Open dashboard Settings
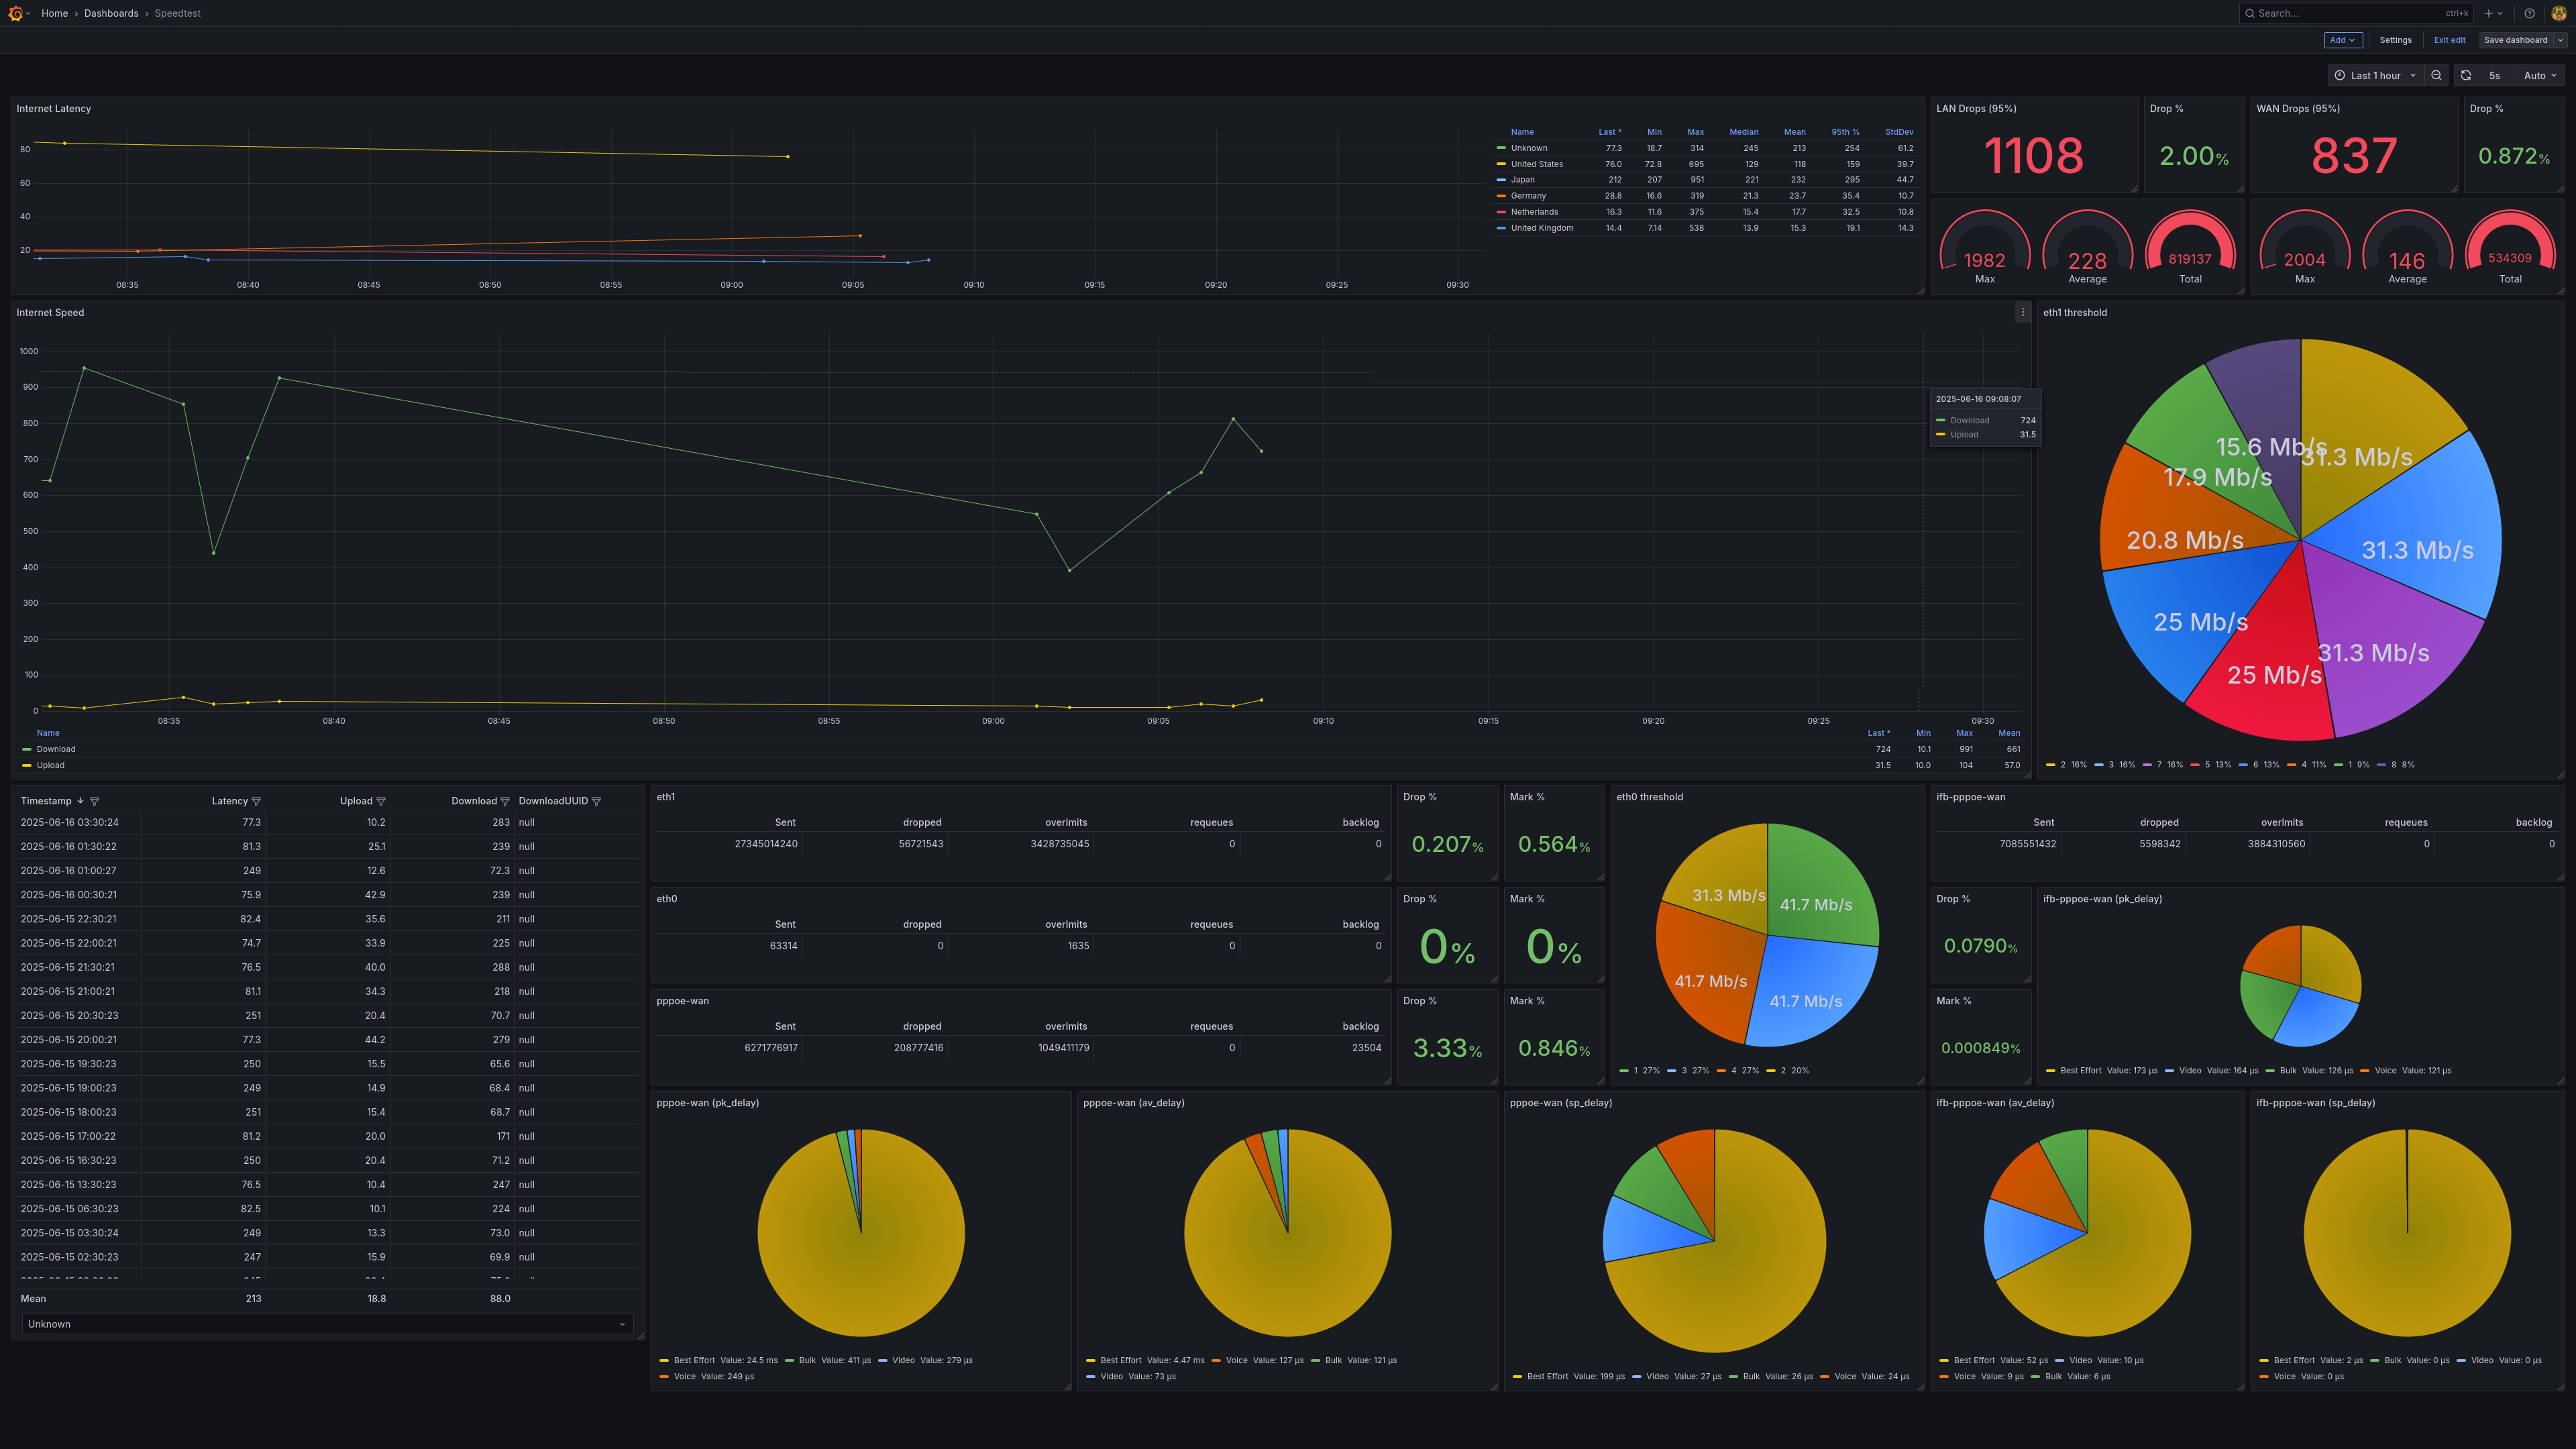The height and width of the screenshot is (1449, 2576). (x=2395, y=40)
